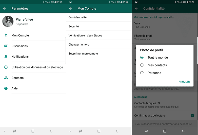Tap the bell icon for Notifications

6,57
